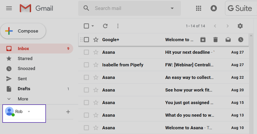The height and width of the screenshot is (134, 257).
Task: Toggle the select-all checkbox
Action: point(86,26)
